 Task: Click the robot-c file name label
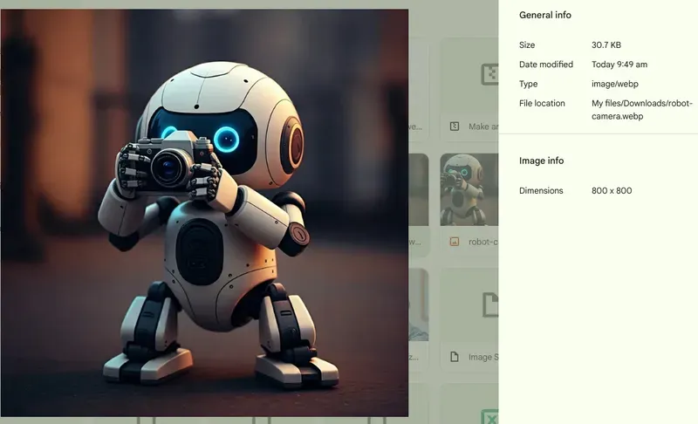482,242
